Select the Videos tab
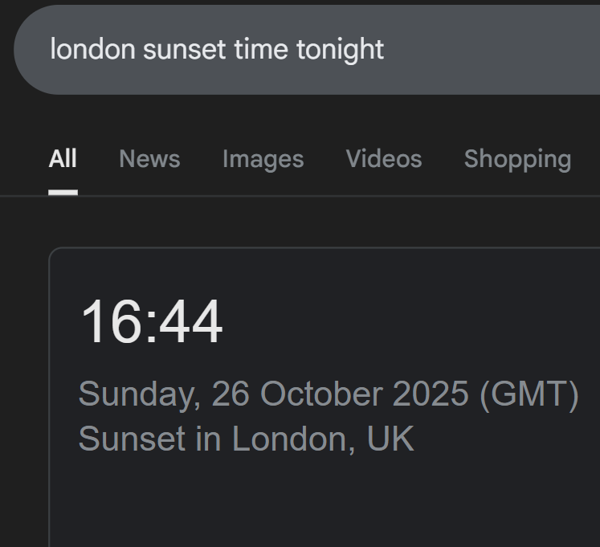600x547 pixels. coord(383,159)
